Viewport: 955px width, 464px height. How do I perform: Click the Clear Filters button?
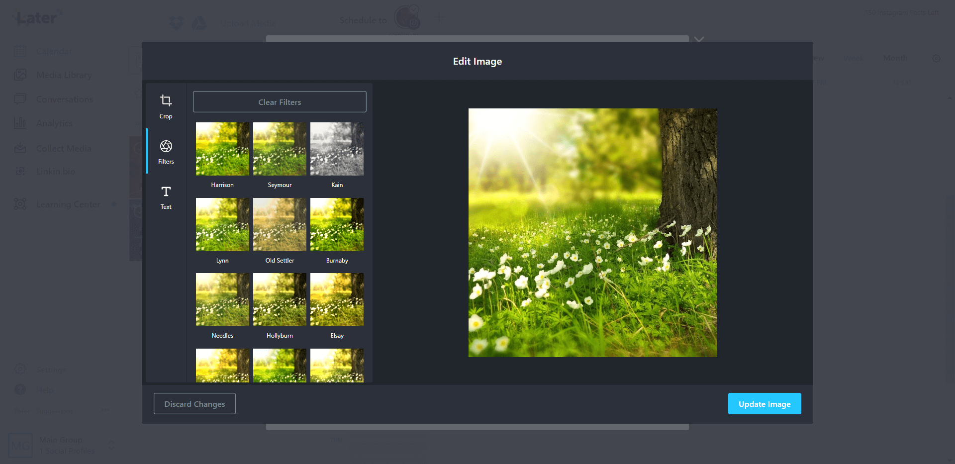(280, 102)
